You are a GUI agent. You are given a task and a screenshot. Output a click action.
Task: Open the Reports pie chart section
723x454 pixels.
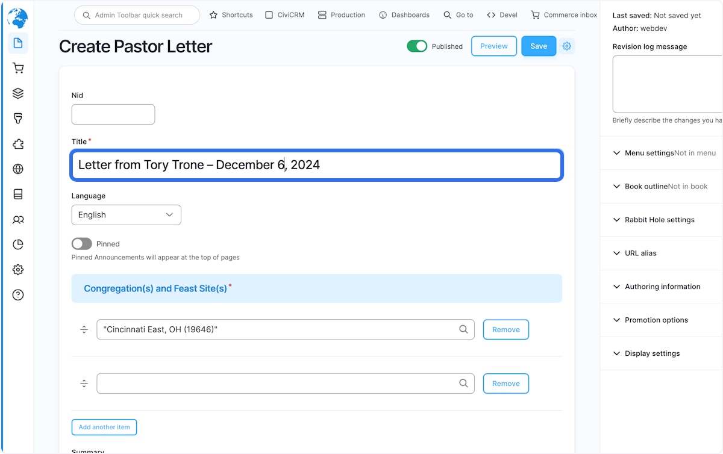tap(18, 244)
